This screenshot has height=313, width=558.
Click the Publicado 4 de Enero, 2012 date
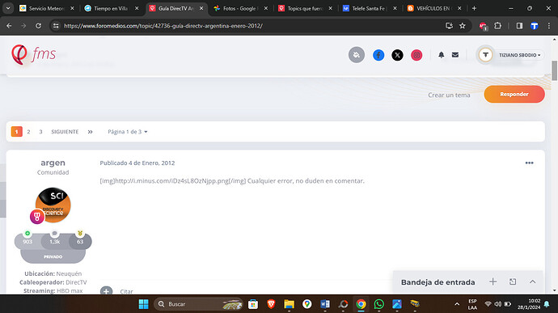pyautogui.click(x=137, y=163)
